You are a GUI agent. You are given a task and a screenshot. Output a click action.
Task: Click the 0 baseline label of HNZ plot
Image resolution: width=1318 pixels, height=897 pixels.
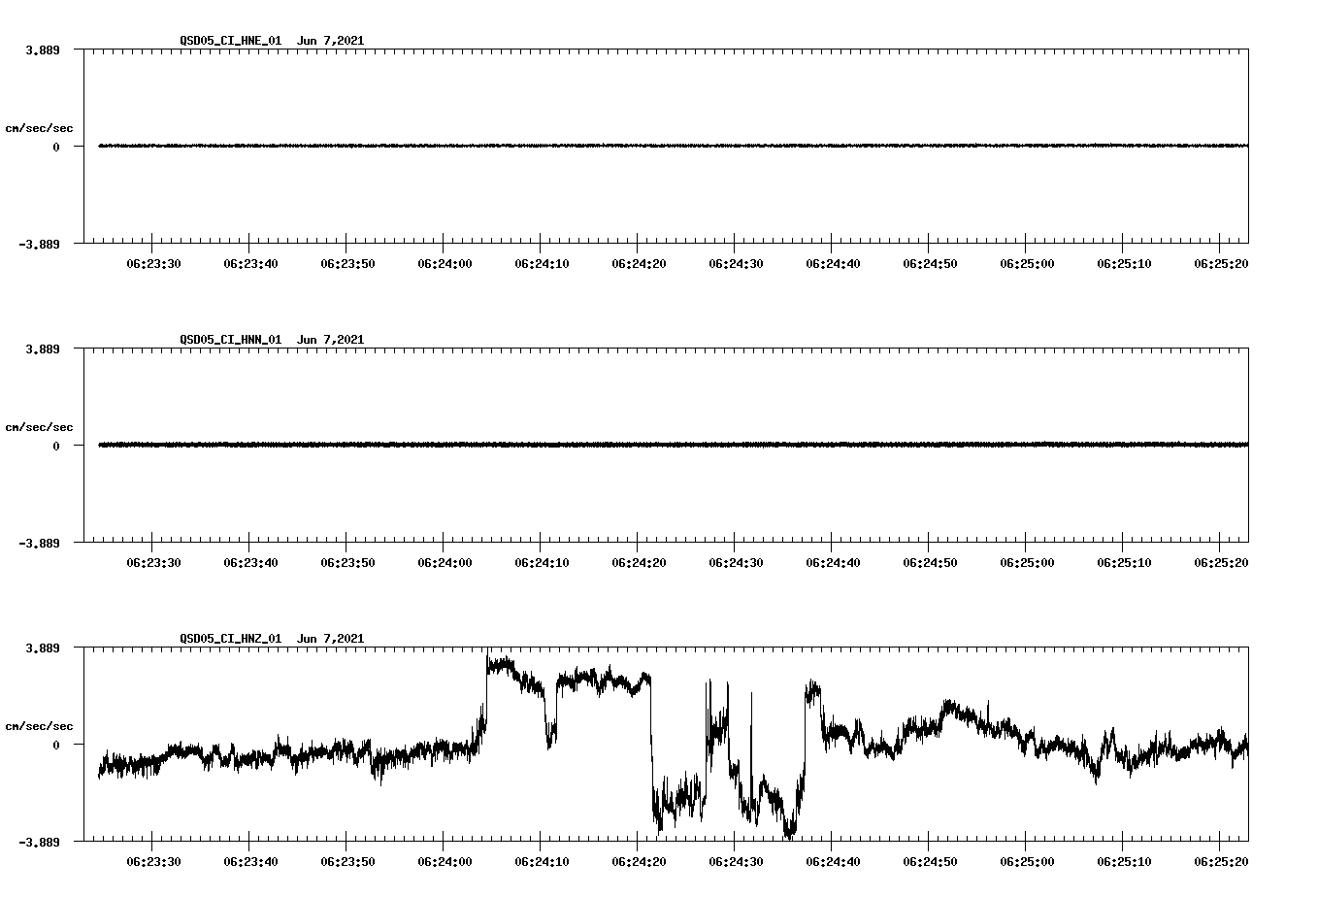tap(56, 745)
